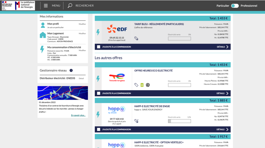Image resolution: width=265 pixels, height=148 pixels.
Task: Click TARIF BLEU - RÉGLEMENTÉ offer title
Action: click(159, 24)
